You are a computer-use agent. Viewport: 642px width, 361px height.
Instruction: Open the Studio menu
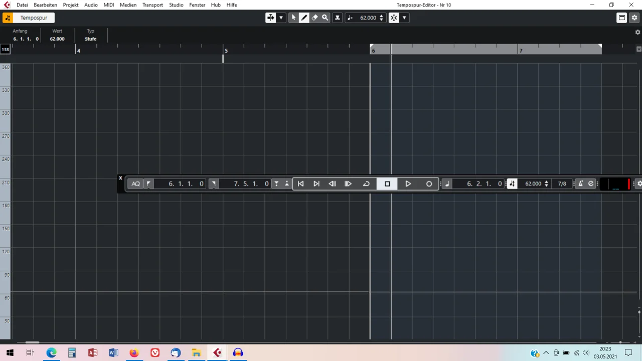176,5
